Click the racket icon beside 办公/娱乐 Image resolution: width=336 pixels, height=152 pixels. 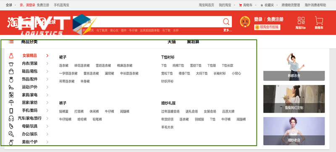tap(11, 134)
